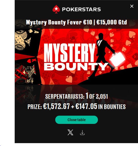Click the large MYSTERY banner word
This screenshot has width=138, height=146.
pyautogui.click(x=70, y=53)
